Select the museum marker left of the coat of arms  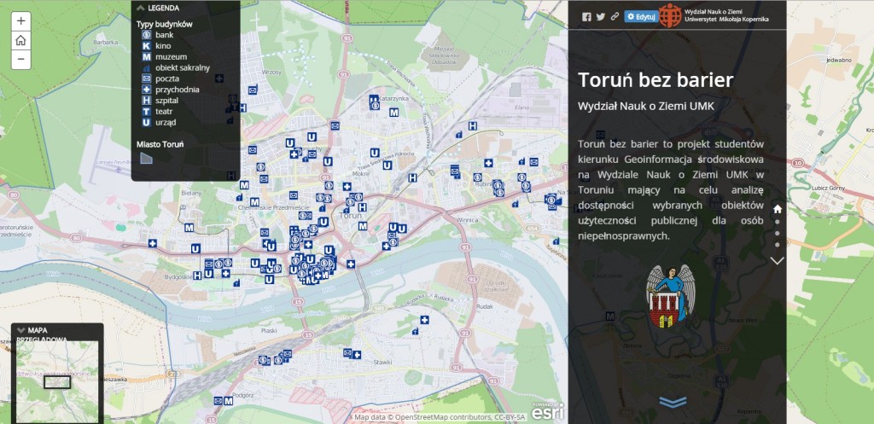609,317
